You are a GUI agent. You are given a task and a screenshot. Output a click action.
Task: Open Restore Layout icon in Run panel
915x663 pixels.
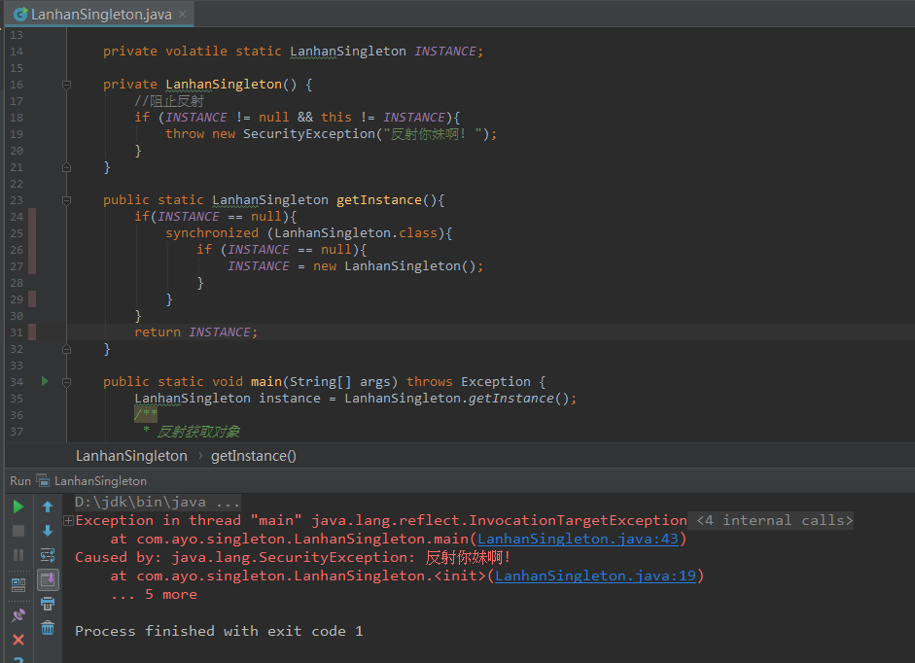[x=18, y=585]
